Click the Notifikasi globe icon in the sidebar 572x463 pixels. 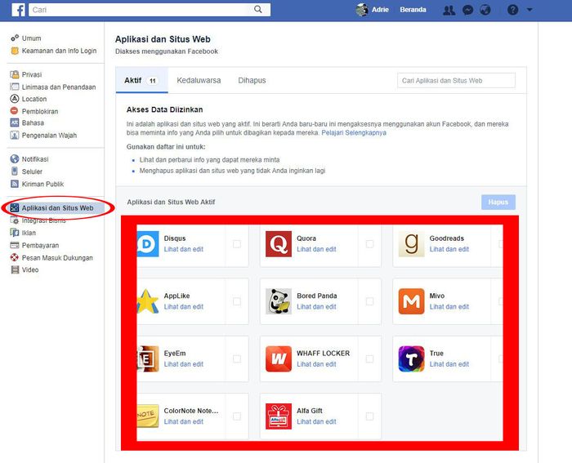[x=15, y=159]
